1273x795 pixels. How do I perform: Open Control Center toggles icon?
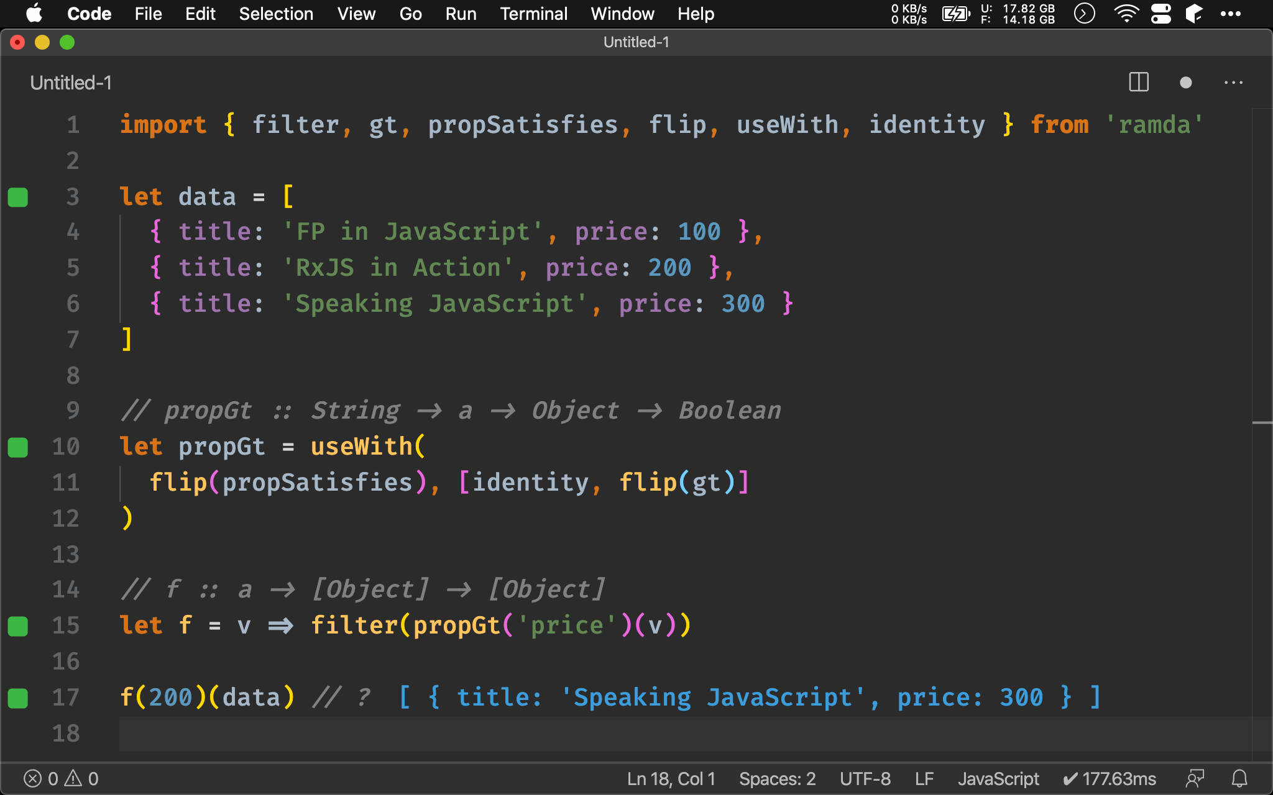1160,14
